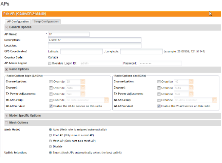Click the AP Name input field
The height and width of the screenshot is (163, 222).
[x=69, y=34]
